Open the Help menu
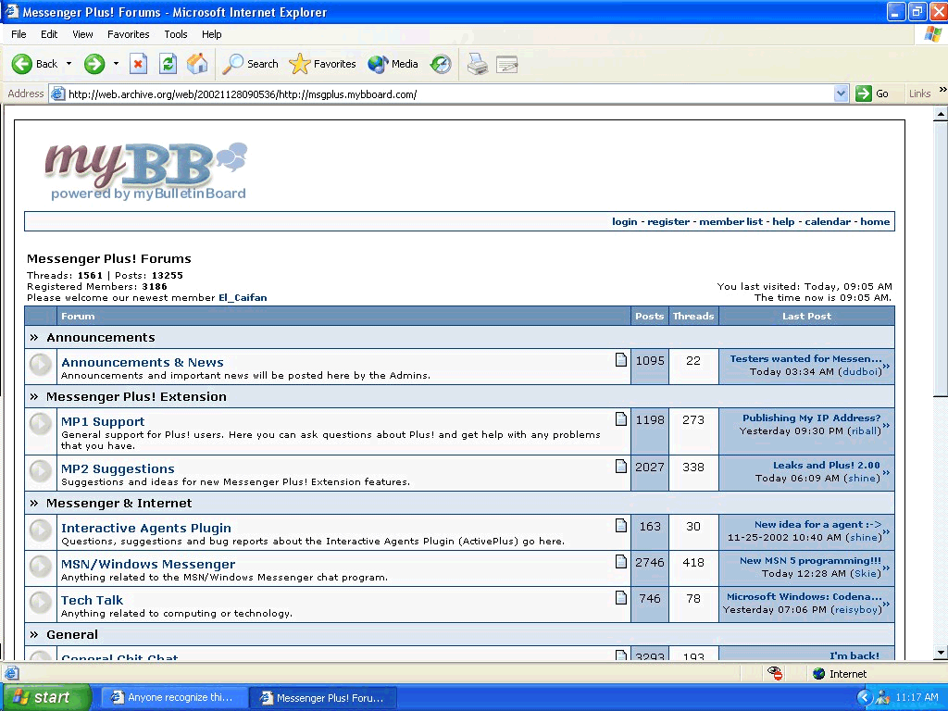 point(212,34)
